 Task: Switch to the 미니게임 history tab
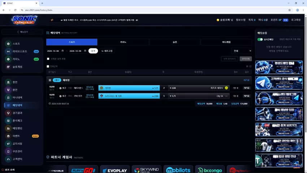click(226, 42)
